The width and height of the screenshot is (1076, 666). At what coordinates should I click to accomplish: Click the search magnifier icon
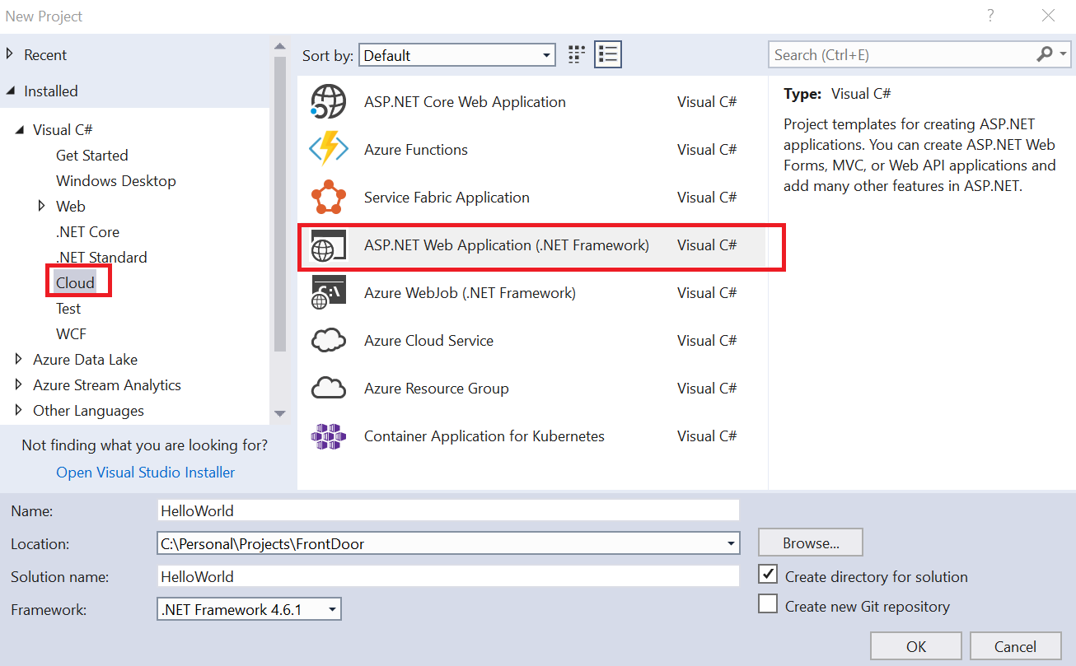[x=1045, y=54]
